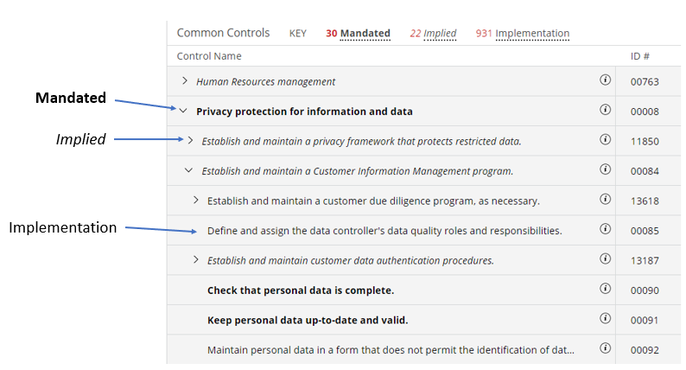Click info icon for customer due diligence

tap(605, 200)
